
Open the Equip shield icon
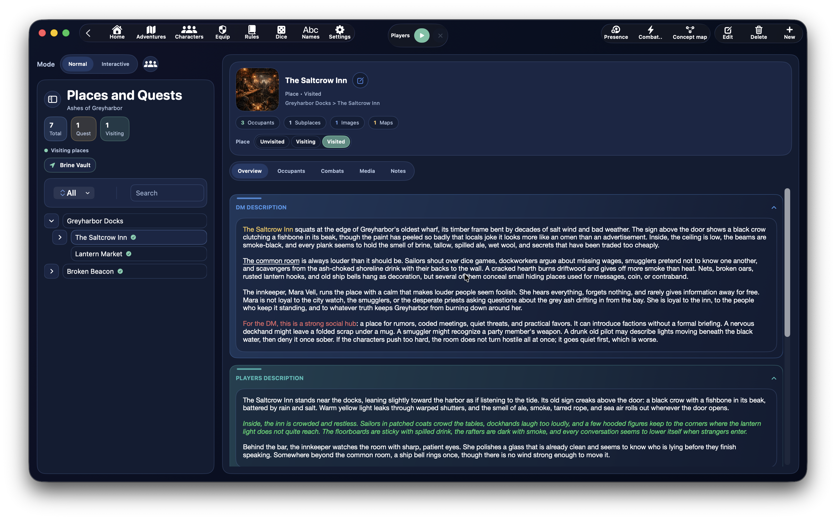[x=222, y=32]
